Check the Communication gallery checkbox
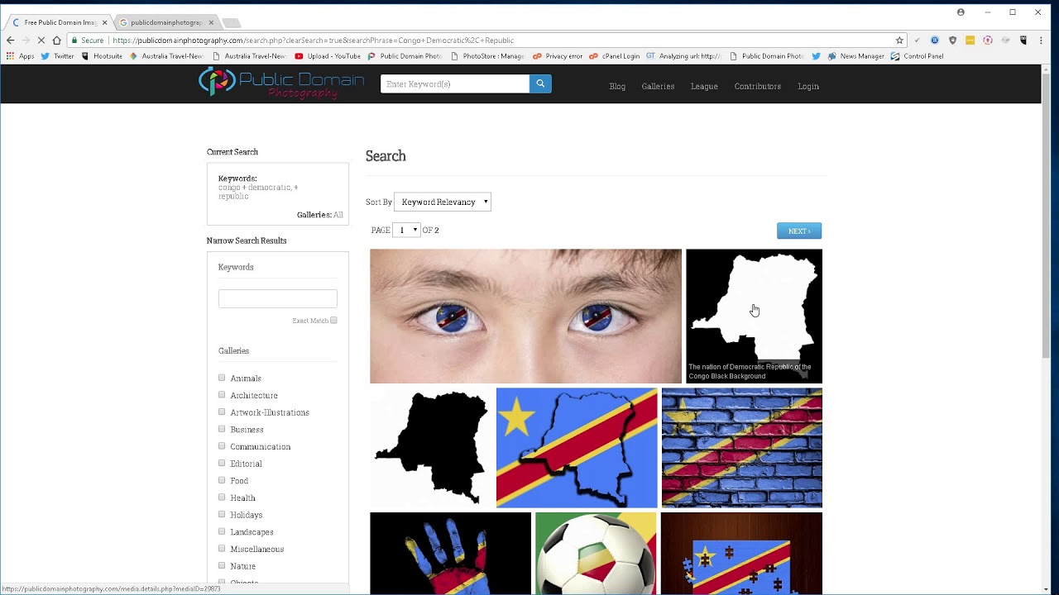This screenshot has width=1059, height=595. [222, 446]
